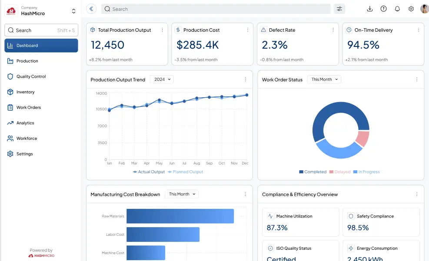
Task: Open Work Order Status three-dot menu
Action: [416, 79]
